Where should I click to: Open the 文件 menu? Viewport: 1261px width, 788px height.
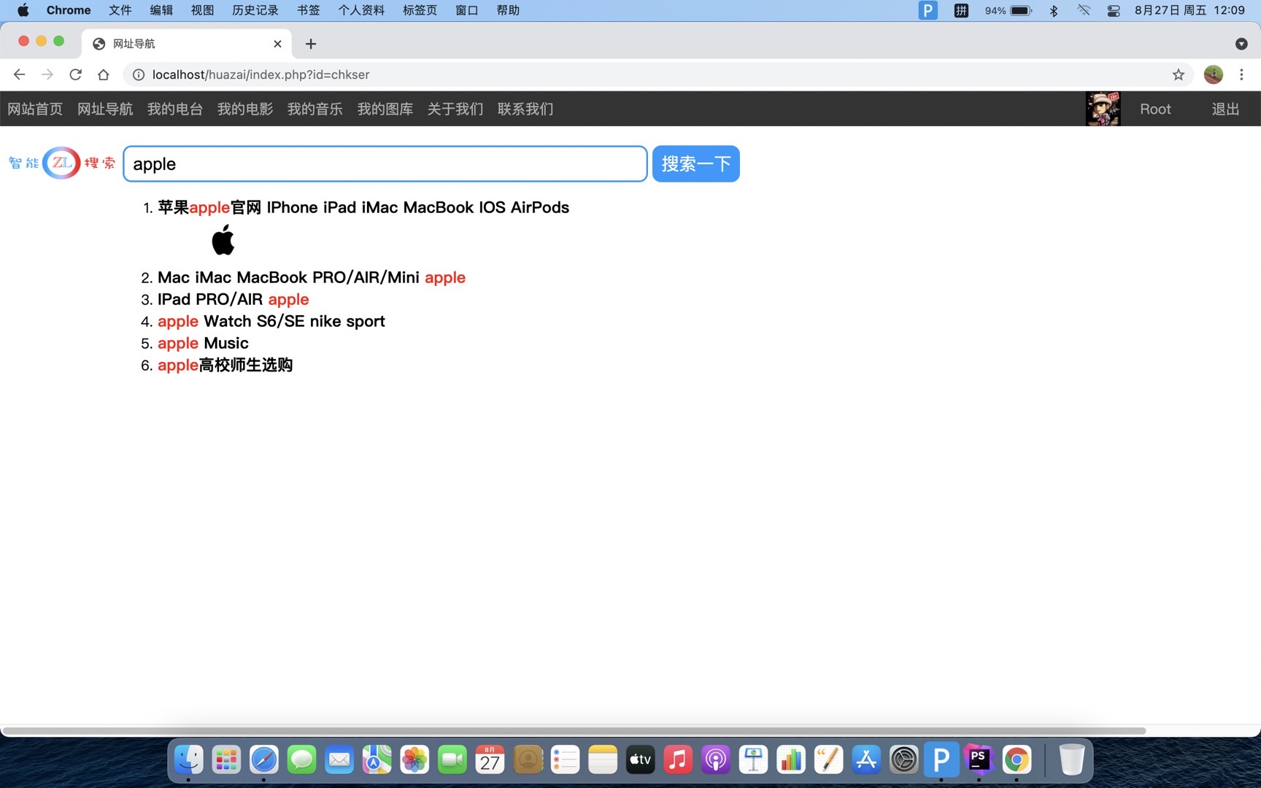point(120,10)
